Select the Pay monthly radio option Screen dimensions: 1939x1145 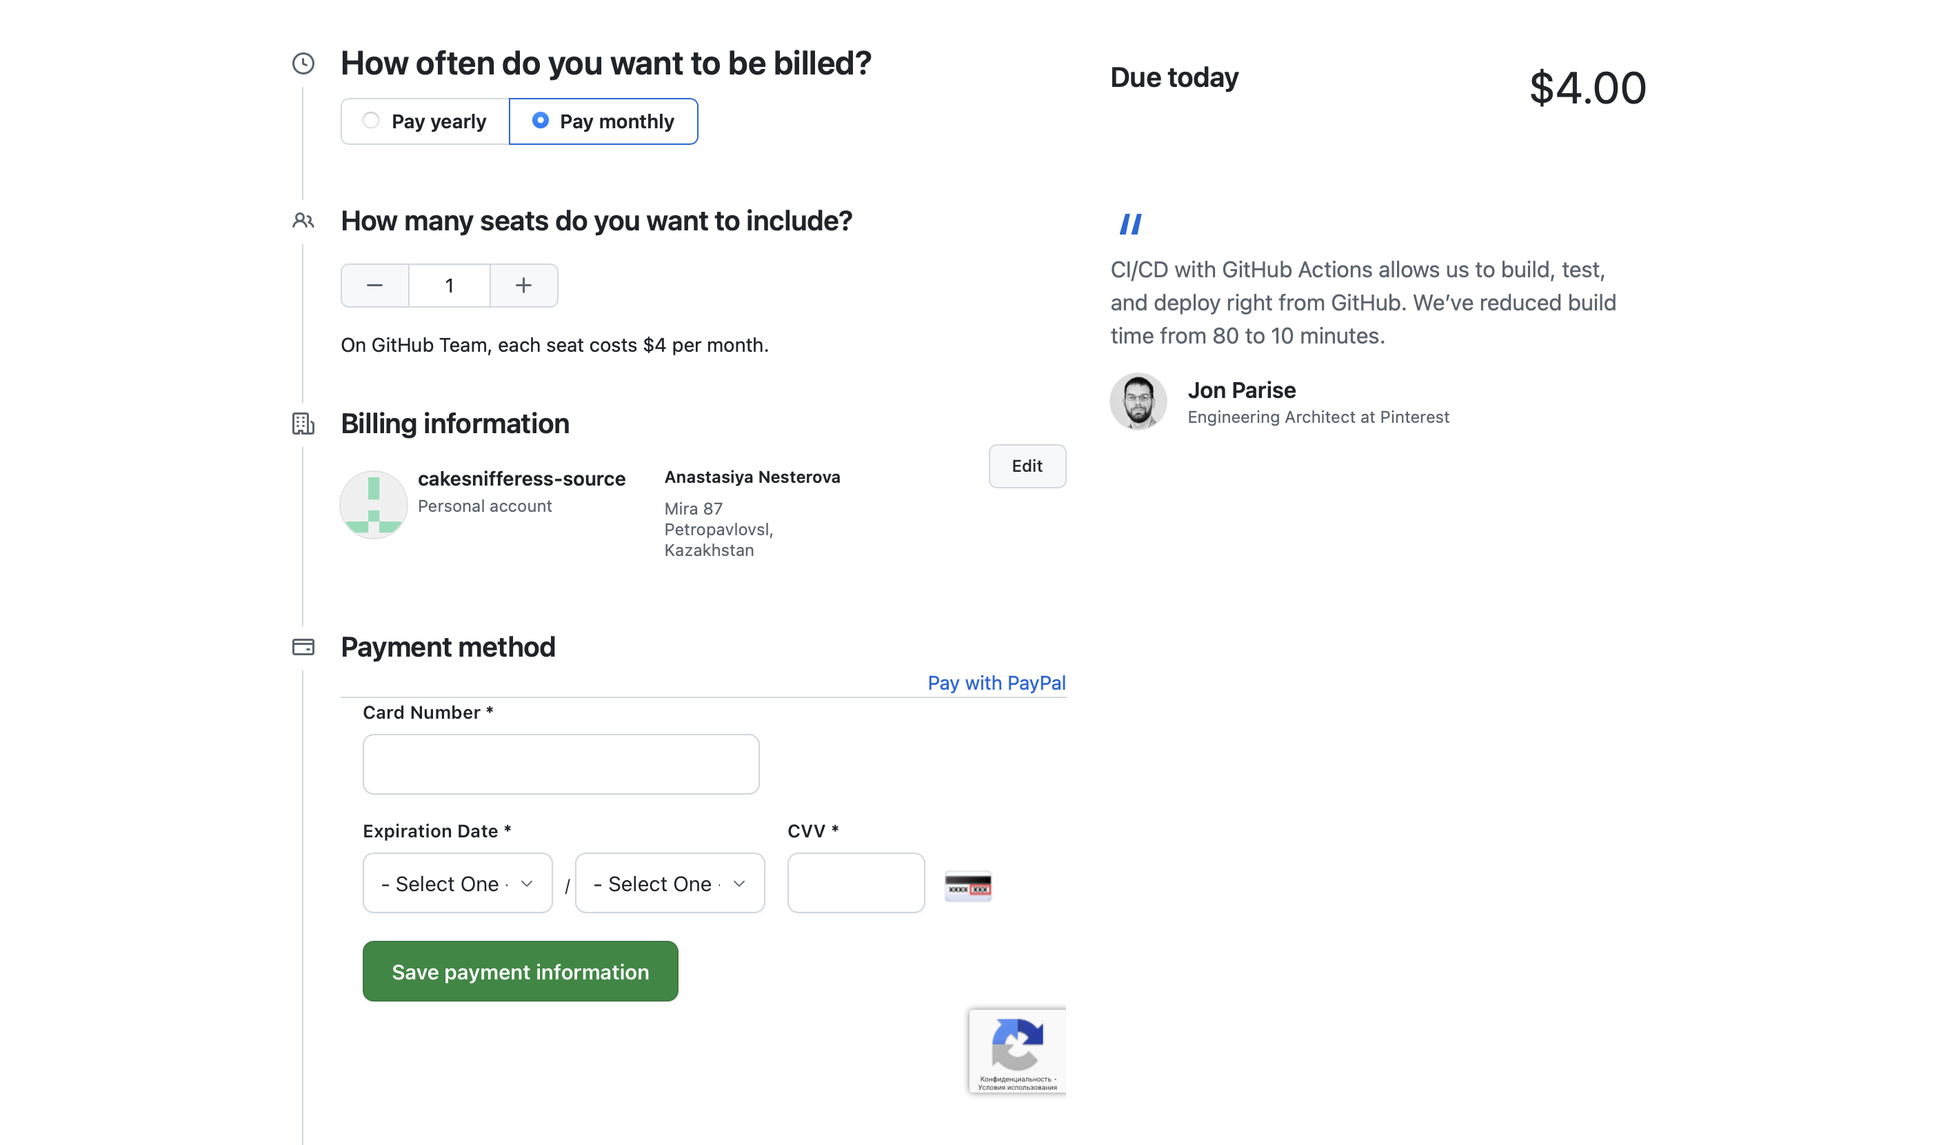(541, 121)
